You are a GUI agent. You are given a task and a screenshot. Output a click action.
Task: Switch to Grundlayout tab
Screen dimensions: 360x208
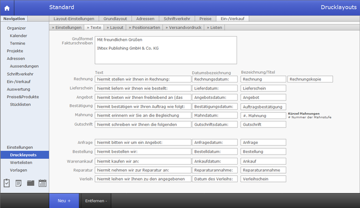point(115,19)
